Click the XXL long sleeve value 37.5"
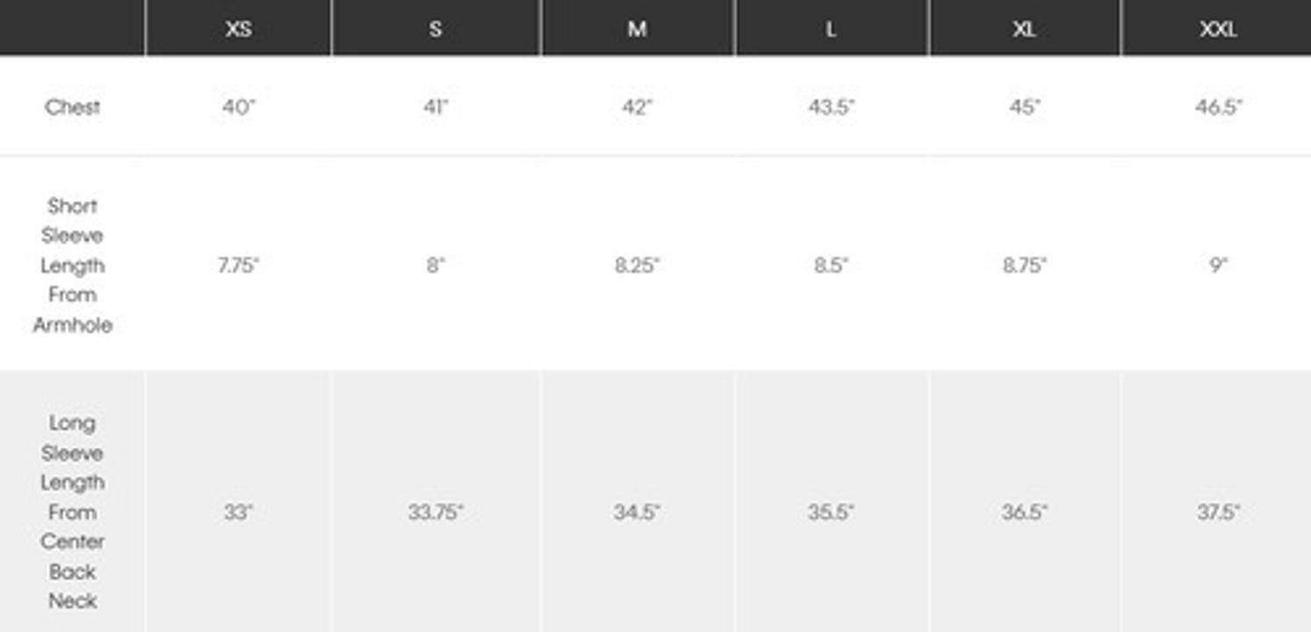 pyautogui.click(x=1218, y=512)
